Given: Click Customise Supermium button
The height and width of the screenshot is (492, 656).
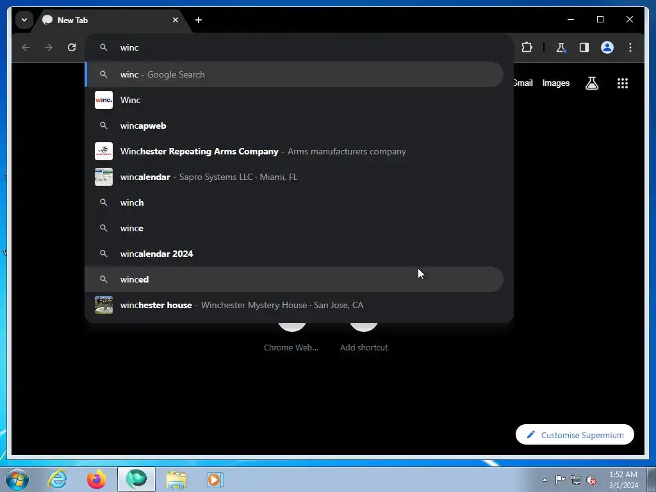Looking at the screenshot, I should tap(575, 435).
